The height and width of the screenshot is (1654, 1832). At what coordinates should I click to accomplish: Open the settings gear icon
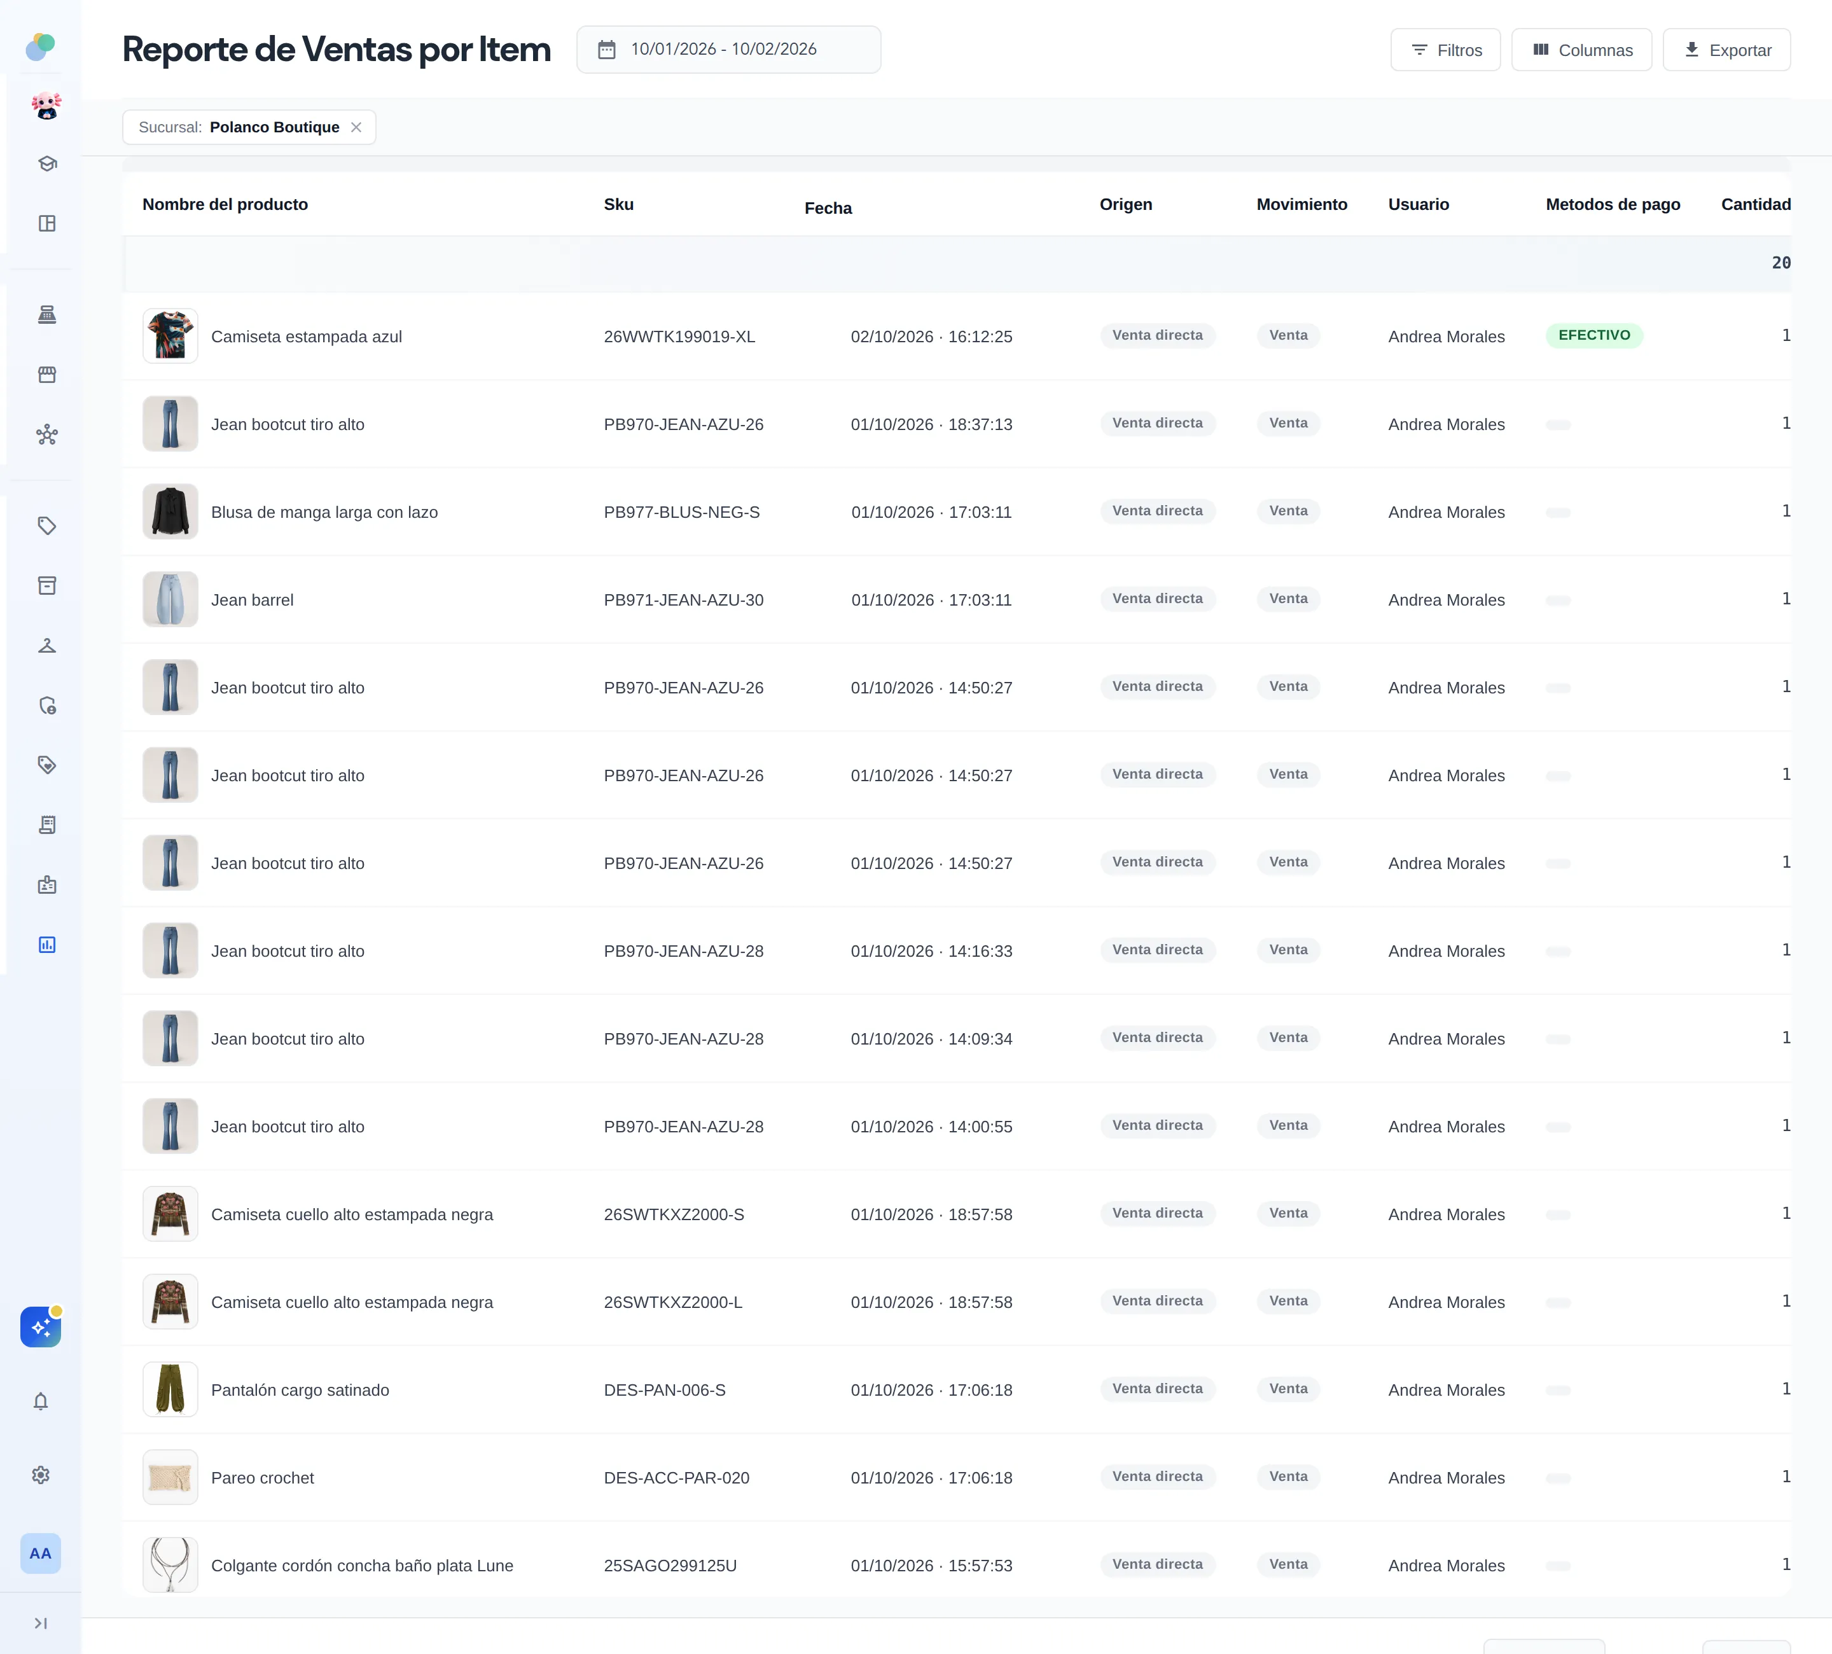click(x=41, y=1475)
